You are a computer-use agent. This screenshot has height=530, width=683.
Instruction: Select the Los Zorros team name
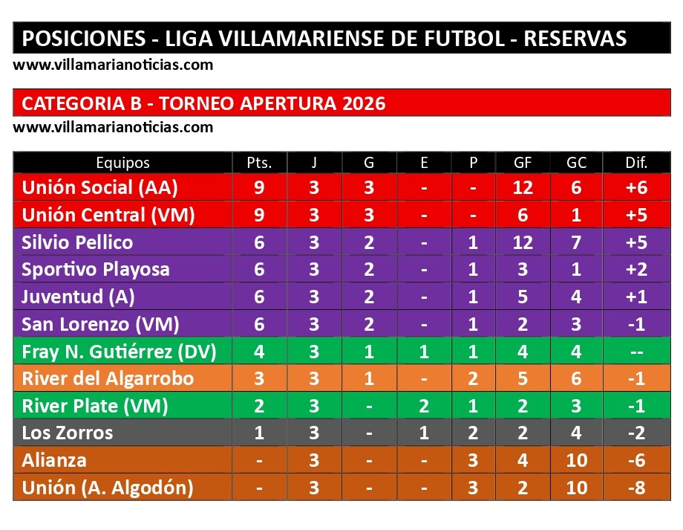[x=68, y=433]
